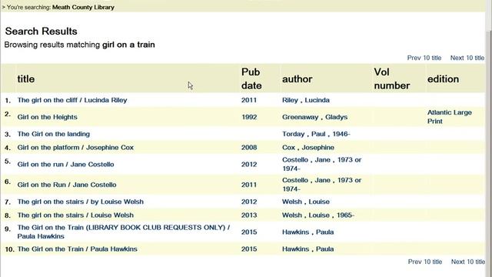Open 'Girl on the run / Jane Costello' 2012
The width and height of the screenshot is (492, 277).
click(x=65, y=165)
